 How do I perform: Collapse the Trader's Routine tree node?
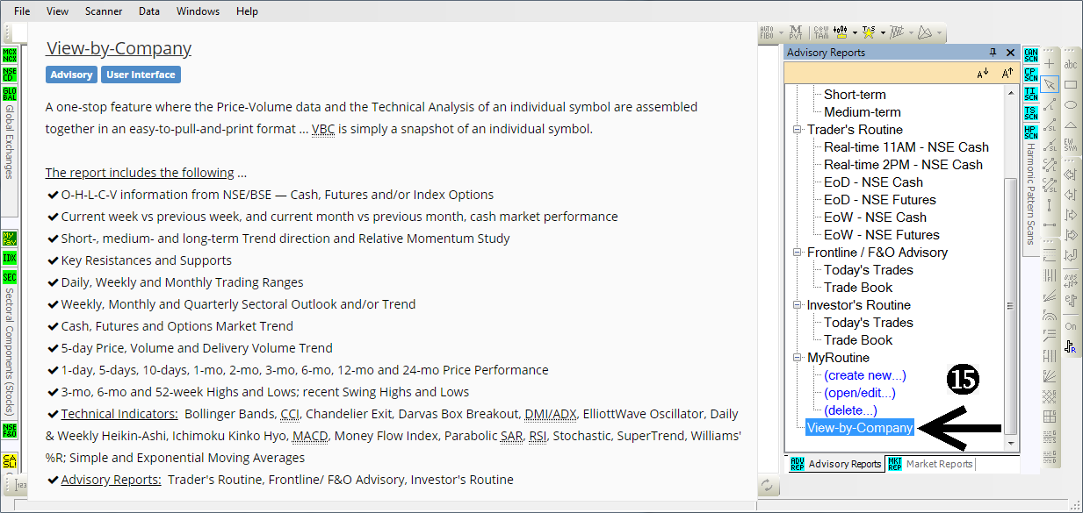(x=797, y=130)
